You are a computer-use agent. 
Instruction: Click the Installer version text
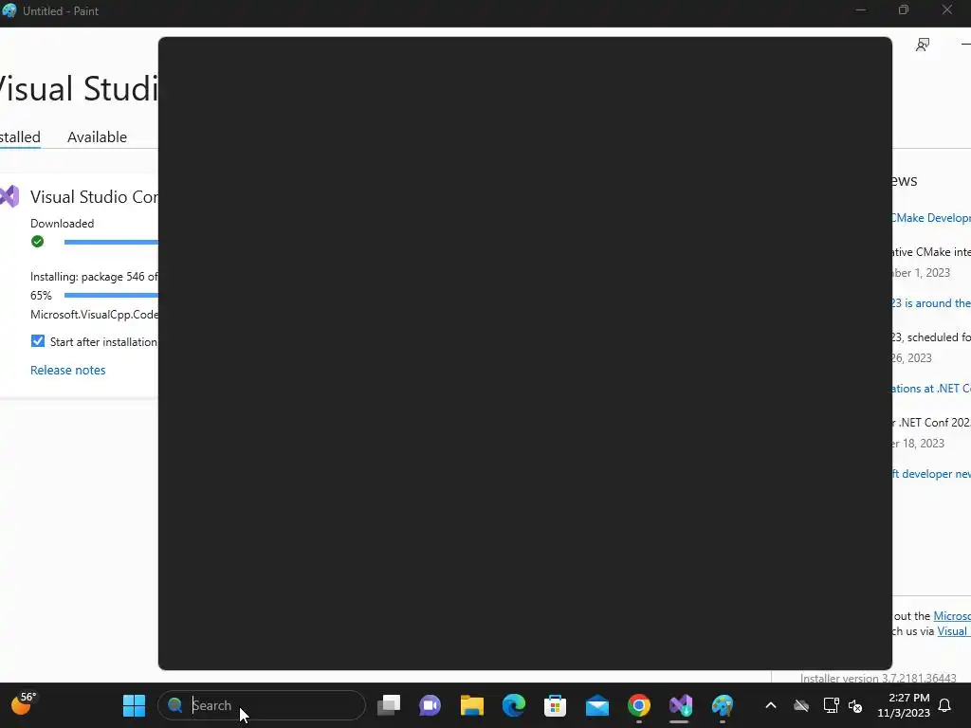pos(878,679)
